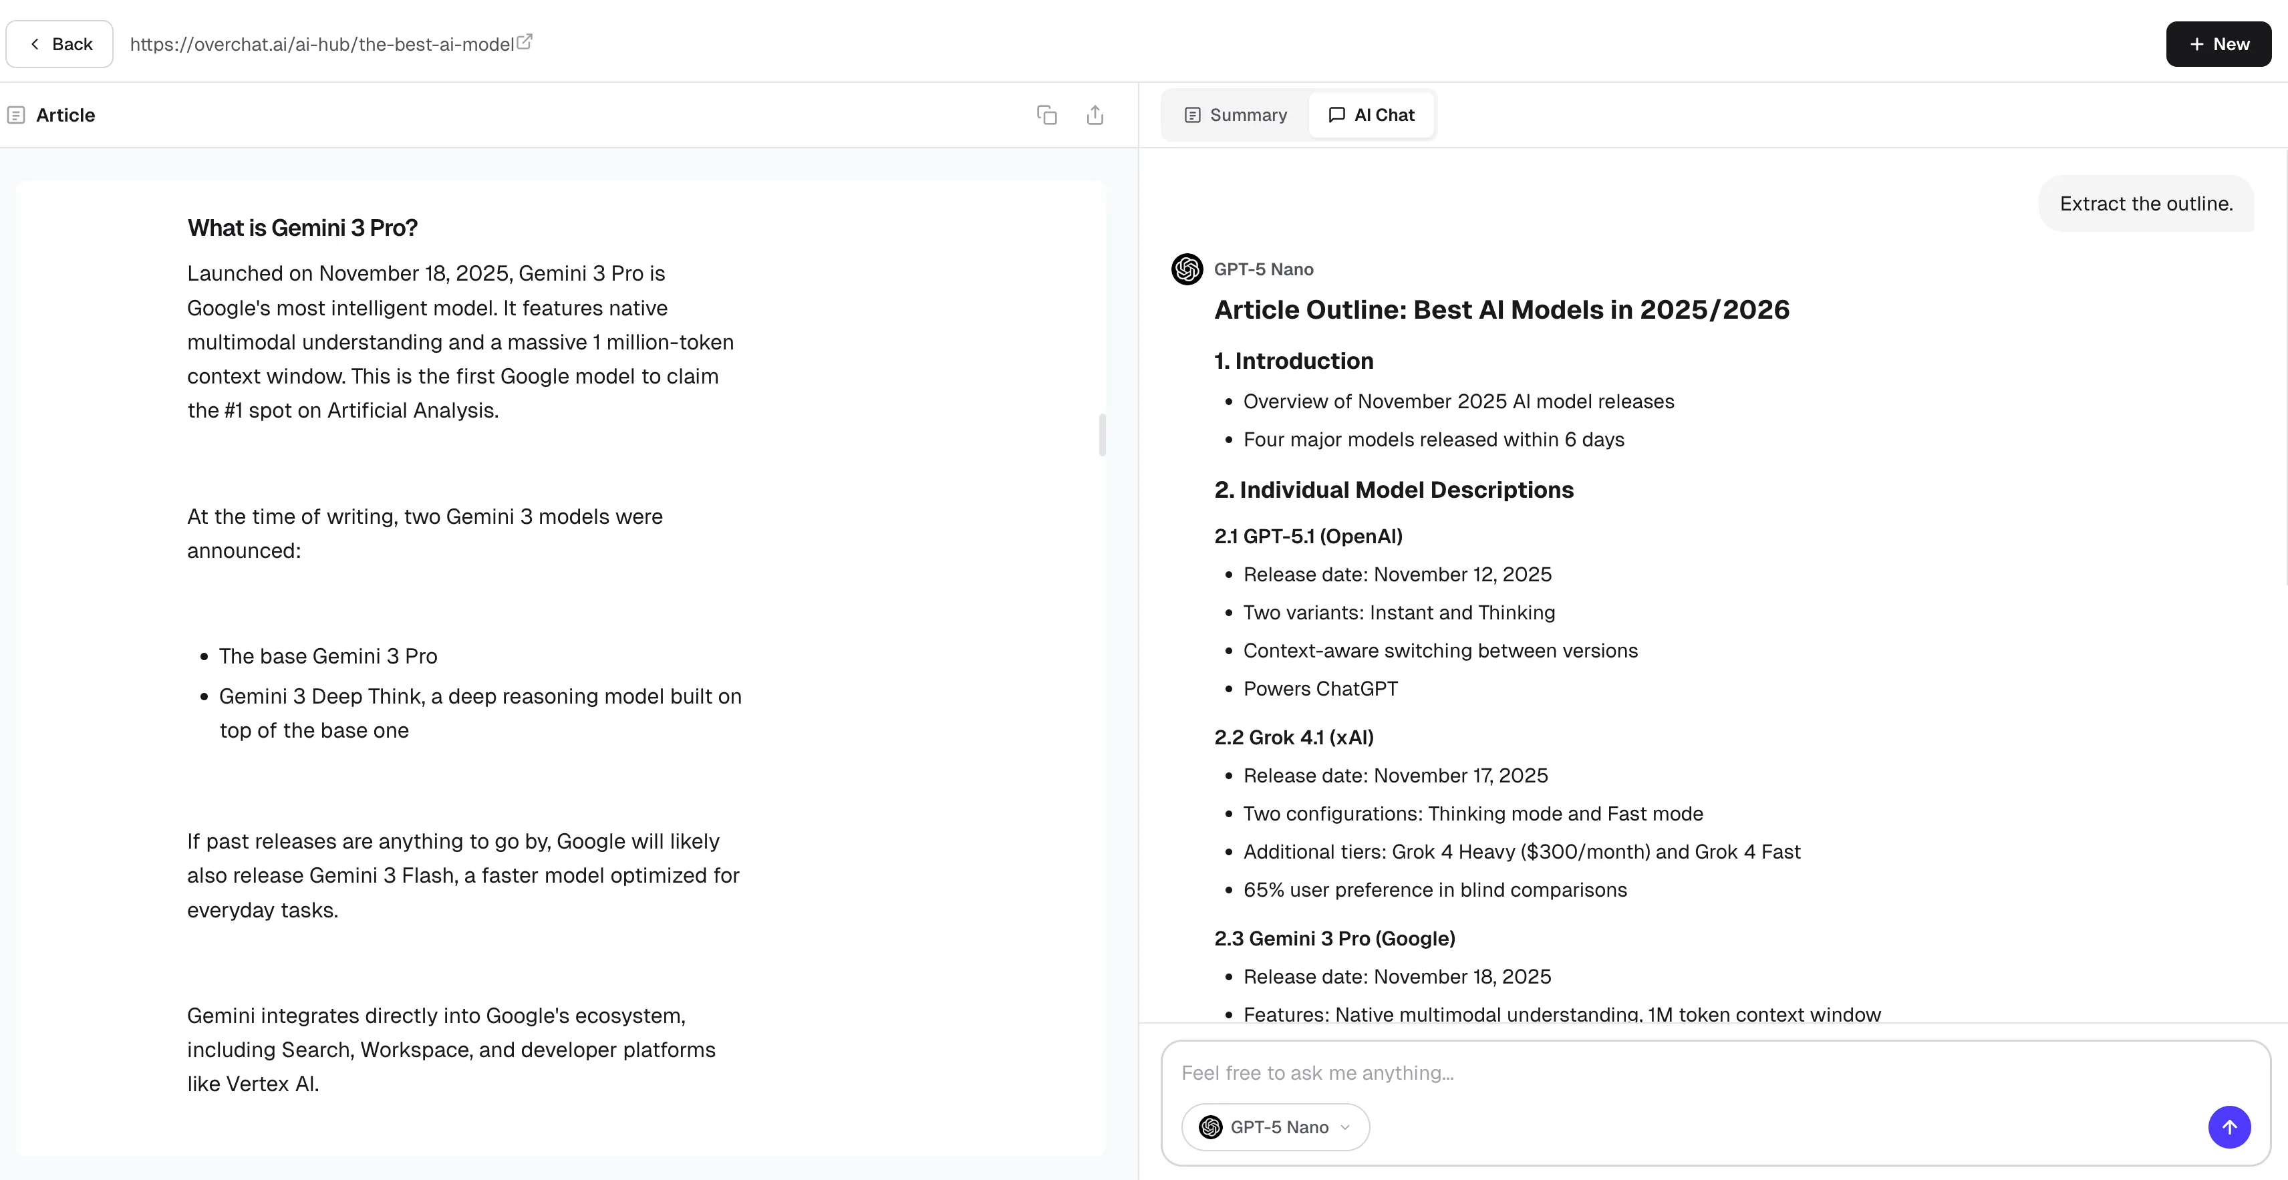
Task: Click the 'Feel free to ask me anything' field
Action: 1510,1072
